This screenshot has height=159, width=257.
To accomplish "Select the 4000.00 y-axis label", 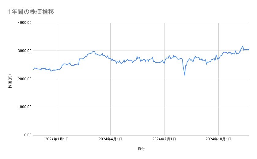I will coord(24,23).
